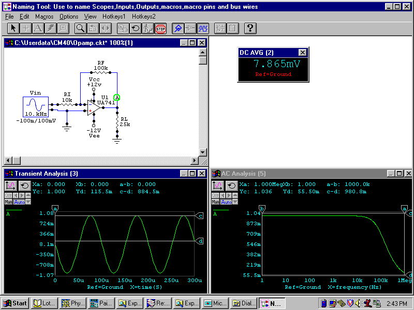This screenshot has width=414, height=310.
Task: Click left arrow in AC Analysis controls
Action: click(x=223, y=195)
